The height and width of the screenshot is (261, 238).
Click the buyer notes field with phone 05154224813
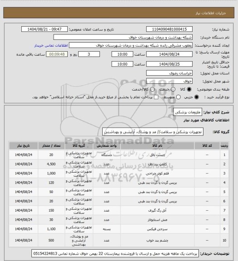115,254
